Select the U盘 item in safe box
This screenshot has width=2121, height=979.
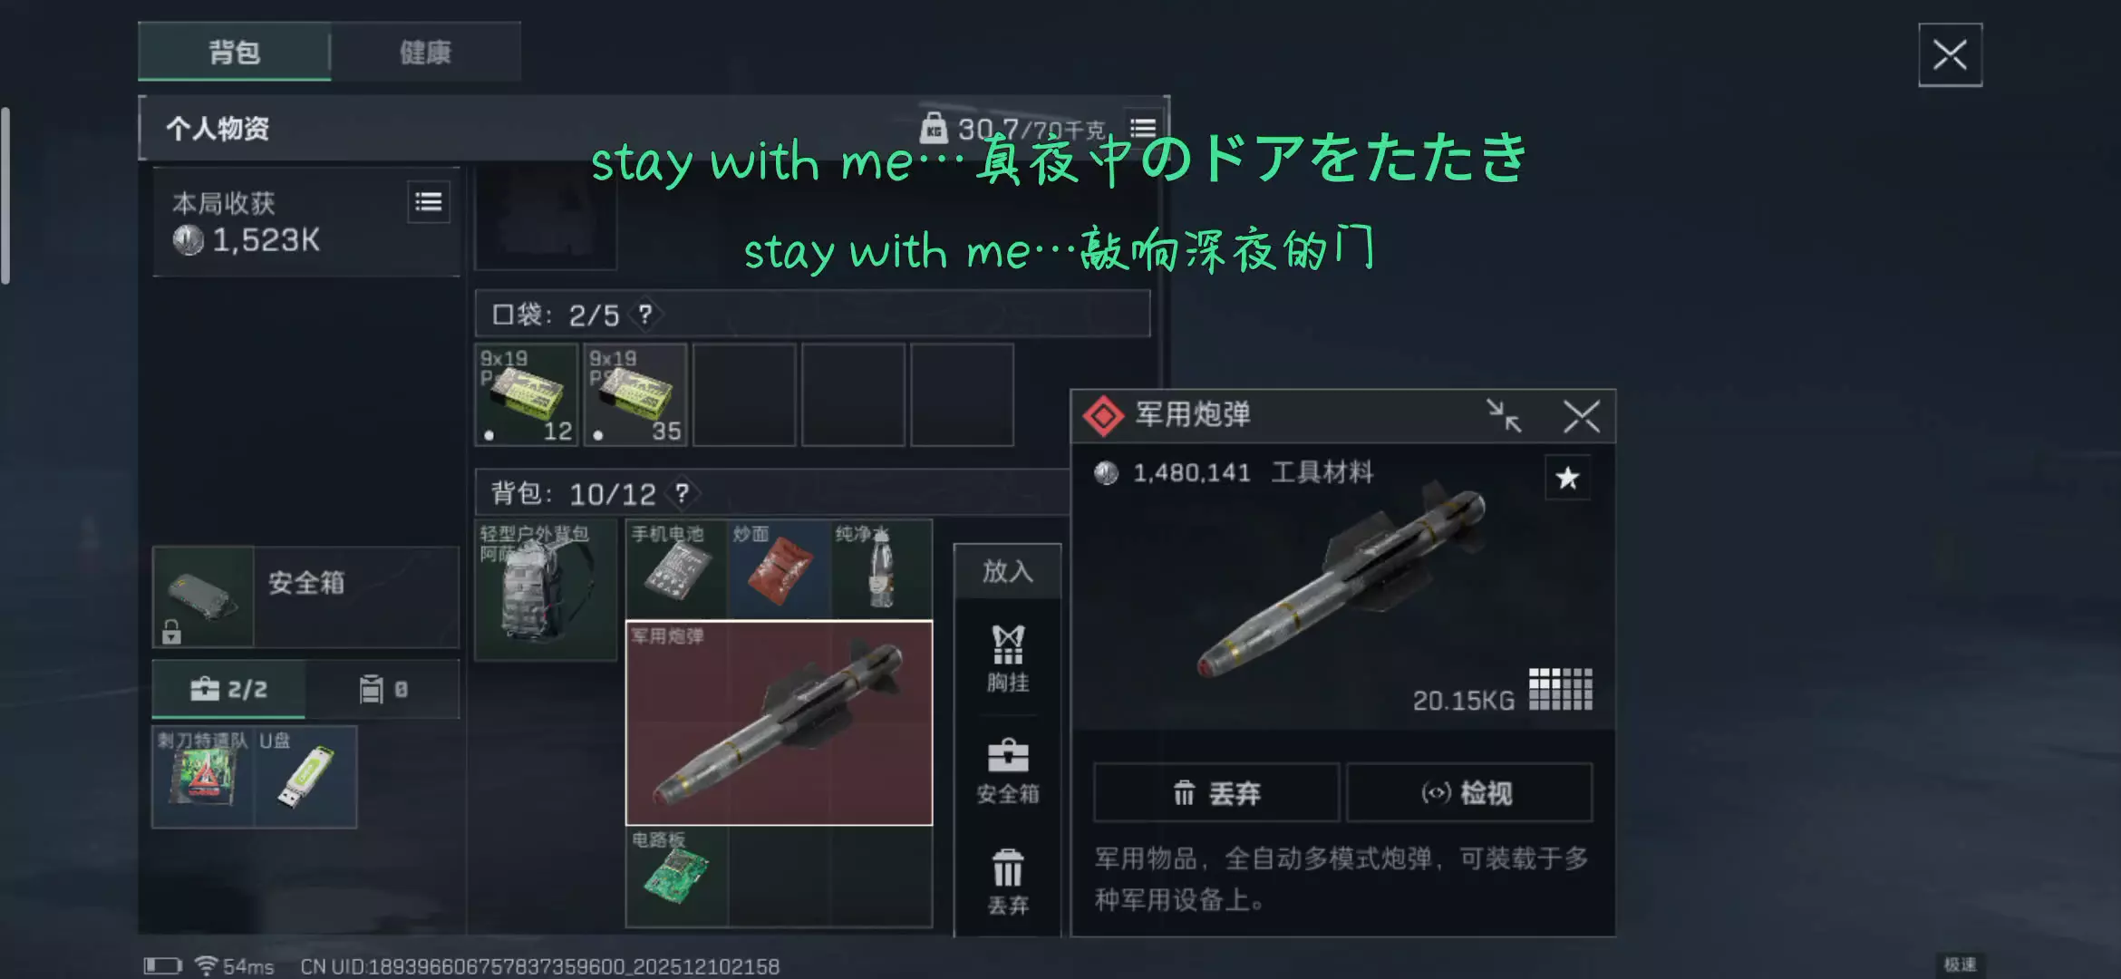click(305, 777)
